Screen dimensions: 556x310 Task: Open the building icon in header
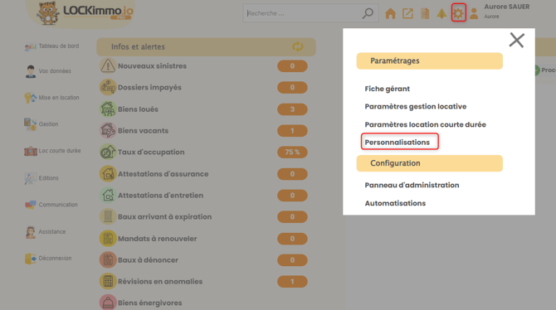coord(425,13)
